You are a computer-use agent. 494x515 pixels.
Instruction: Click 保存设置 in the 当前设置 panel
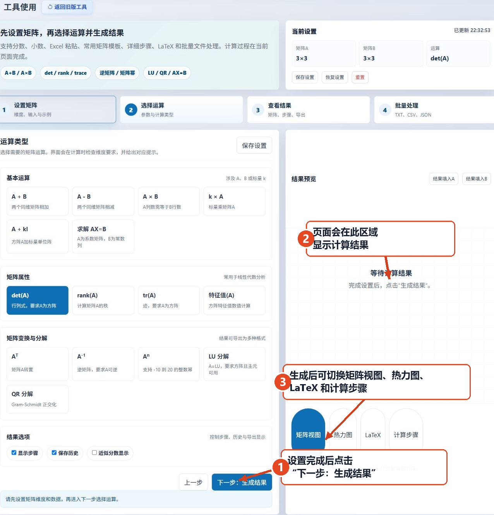point(305,77)
